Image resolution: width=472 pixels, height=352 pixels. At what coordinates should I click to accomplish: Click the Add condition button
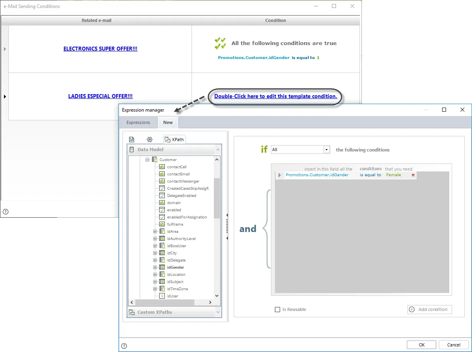pyautogui.click(x=430, y=309)
